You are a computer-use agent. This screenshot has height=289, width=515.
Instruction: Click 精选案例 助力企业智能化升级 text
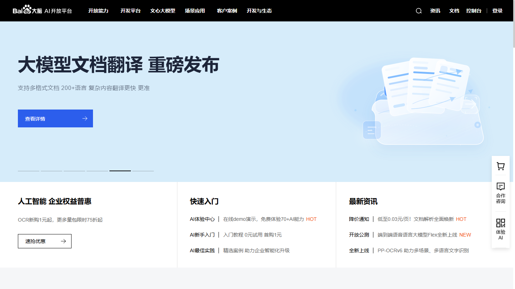[x=256, y=250]
